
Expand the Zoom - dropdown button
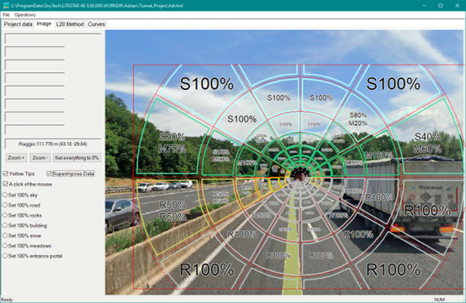40,158
